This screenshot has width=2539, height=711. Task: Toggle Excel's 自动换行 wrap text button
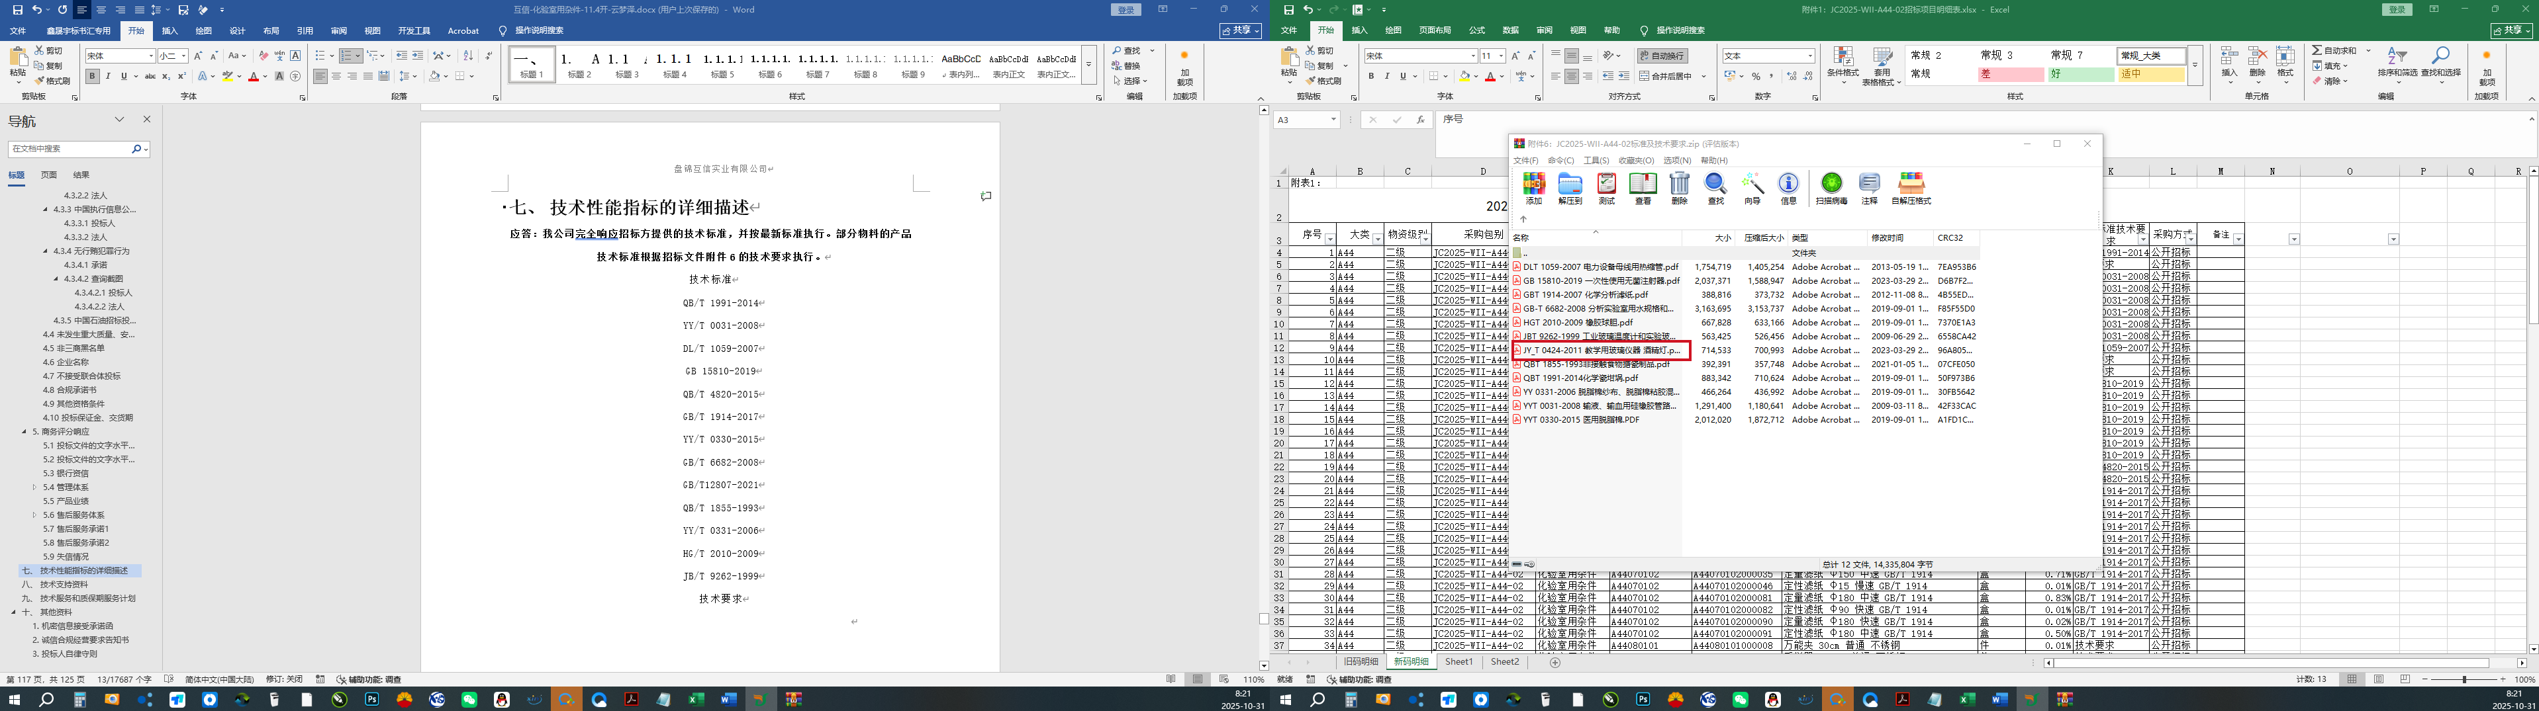1663,56
